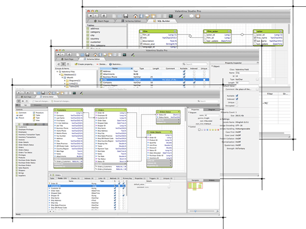The image size is (306, 229).
Task: Click the Create property button
Action: tap(84, 64)
